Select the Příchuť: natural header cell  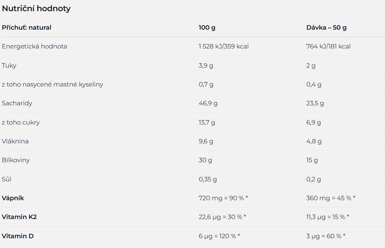27,28
